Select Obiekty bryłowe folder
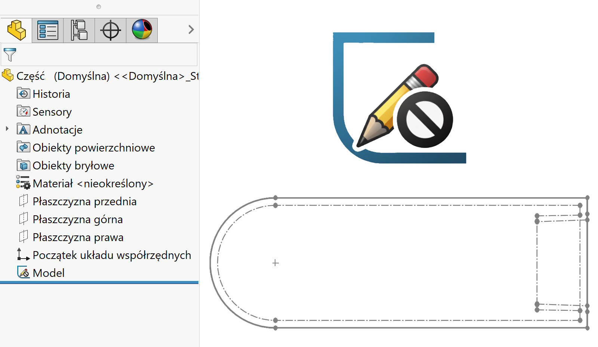The height and width of the screenshot is (347, 598). tap(73, 166)
